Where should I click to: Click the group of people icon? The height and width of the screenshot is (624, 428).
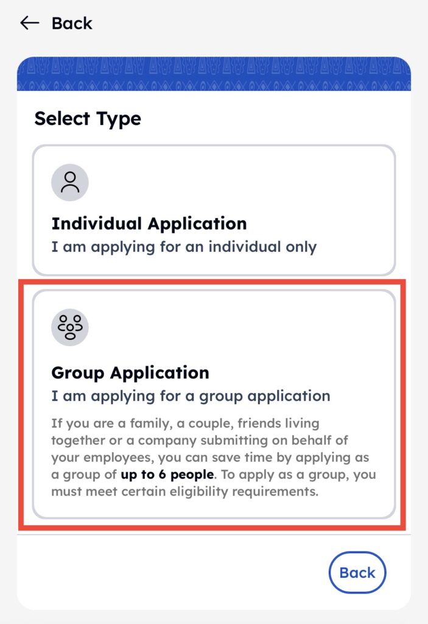point(70,327)
